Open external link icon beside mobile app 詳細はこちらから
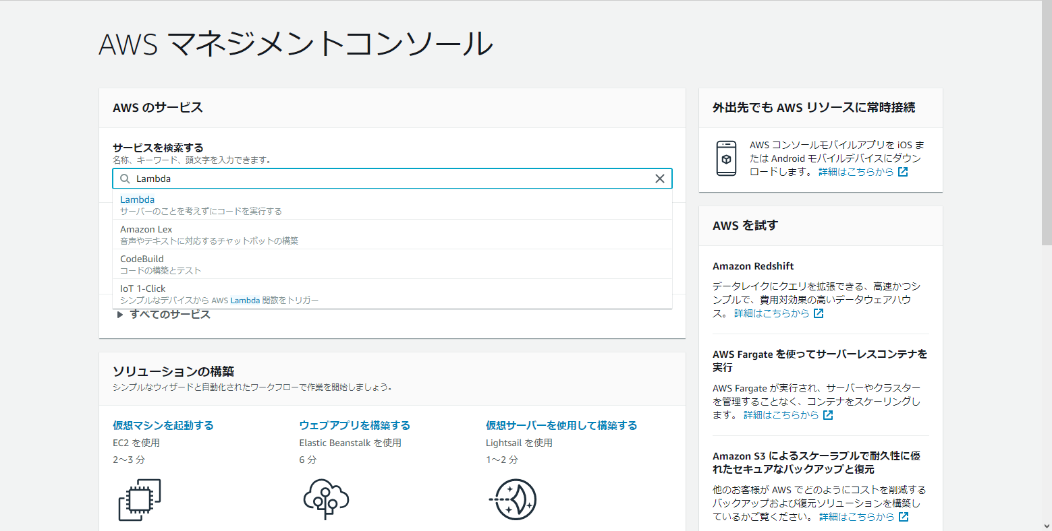Viewport: 1052px width, 531px height. pos(903,172)
